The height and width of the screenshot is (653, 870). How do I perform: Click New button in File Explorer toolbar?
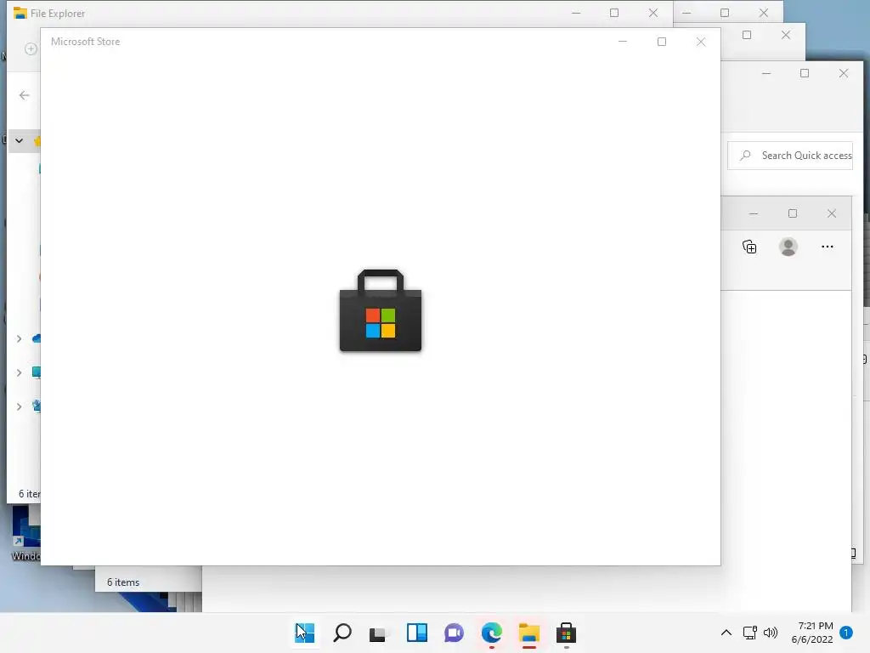(x=31, y=48)
